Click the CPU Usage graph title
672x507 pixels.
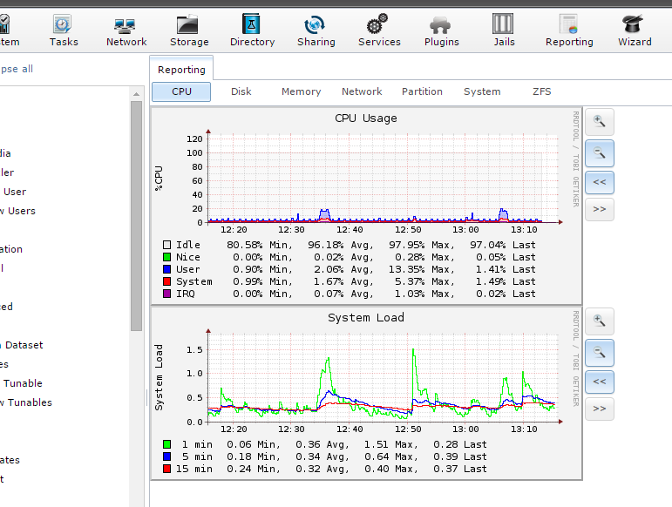coord(365,118)
